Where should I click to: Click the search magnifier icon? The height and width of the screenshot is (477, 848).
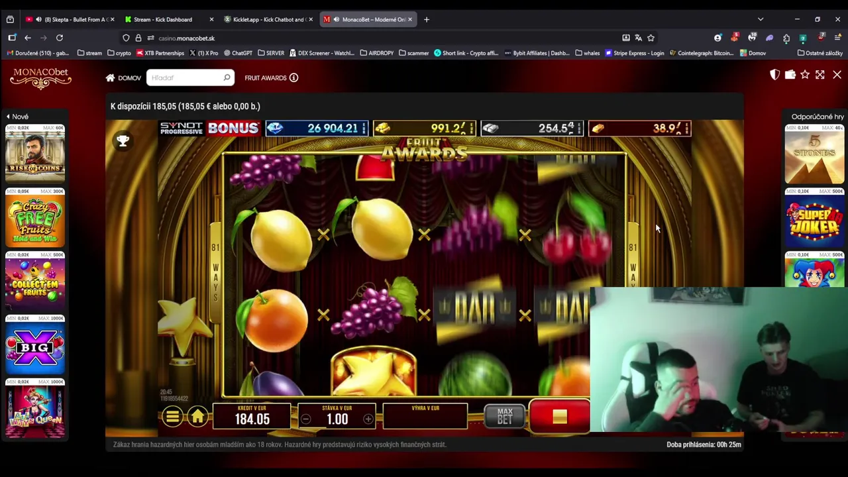pos(227,78)
